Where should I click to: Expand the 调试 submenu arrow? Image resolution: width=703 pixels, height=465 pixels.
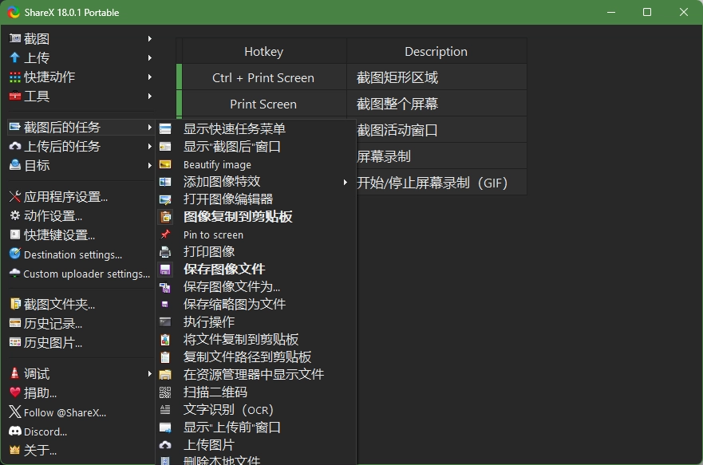click(x=149, y=373)
